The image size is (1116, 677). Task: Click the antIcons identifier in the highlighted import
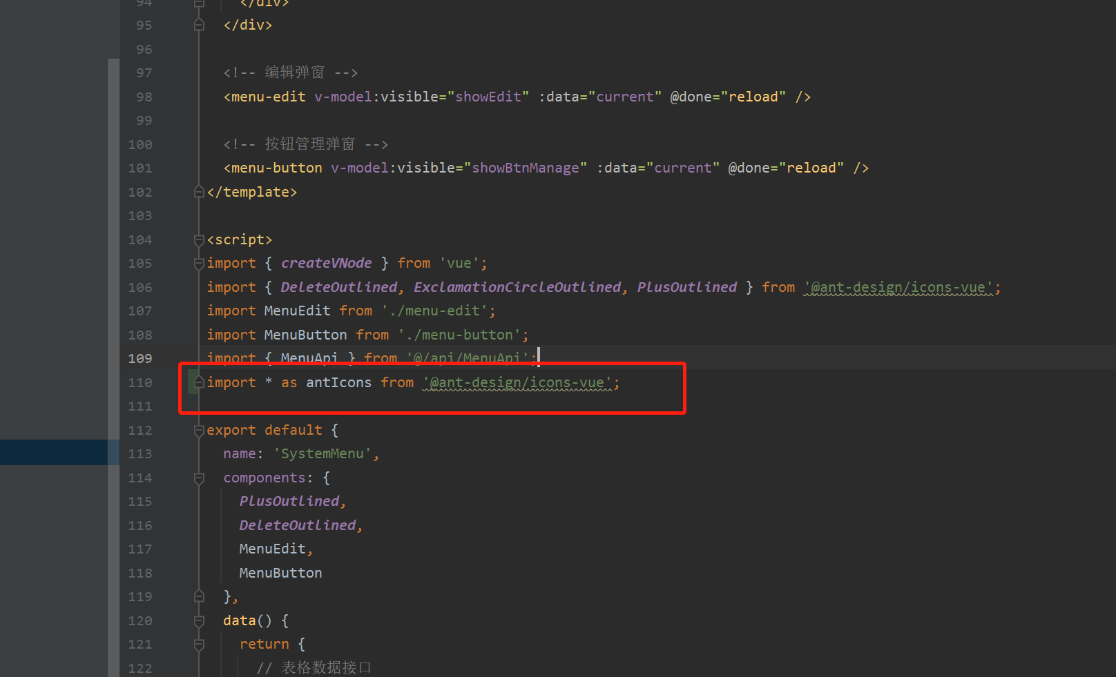(x=338, y=382)
